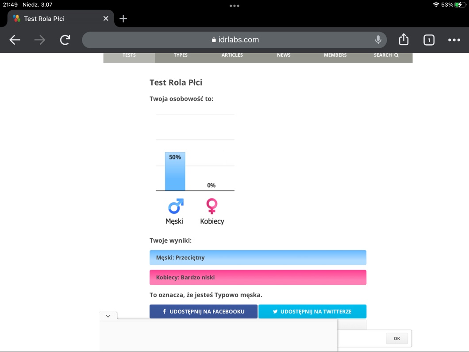Open a new tab with plus icon

point(123,19)
